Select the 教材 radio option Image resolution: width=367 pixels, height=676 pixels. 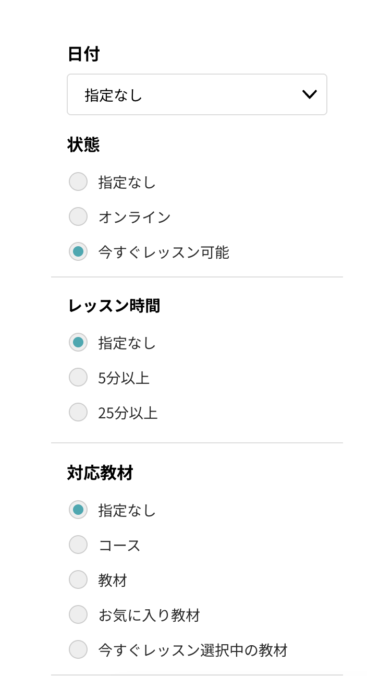tap(78, 580)
